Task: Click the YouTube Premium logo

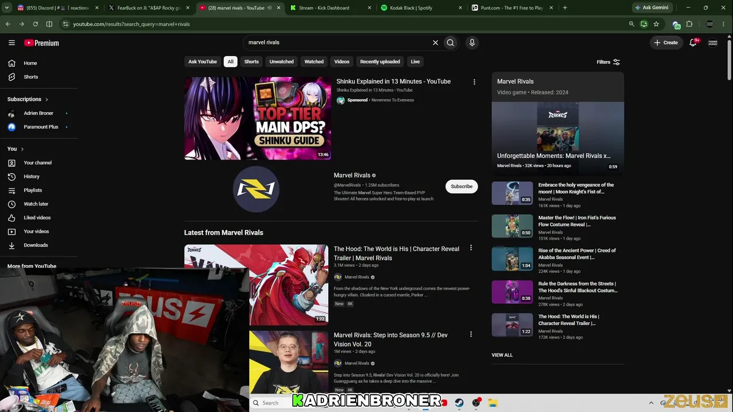Action: tap(41, 43)
